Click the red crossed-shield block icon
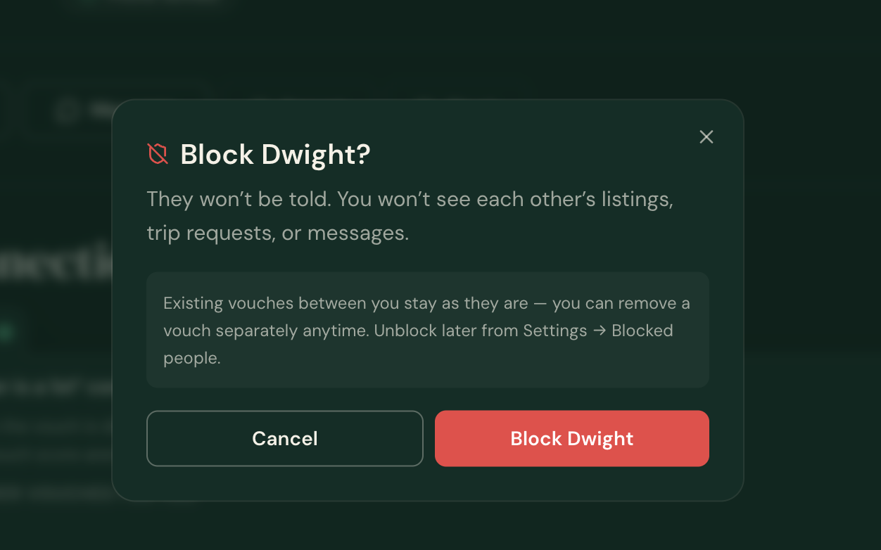Viewport: 881px width, 550px height. pyautogui.click(x=158, y=154)
